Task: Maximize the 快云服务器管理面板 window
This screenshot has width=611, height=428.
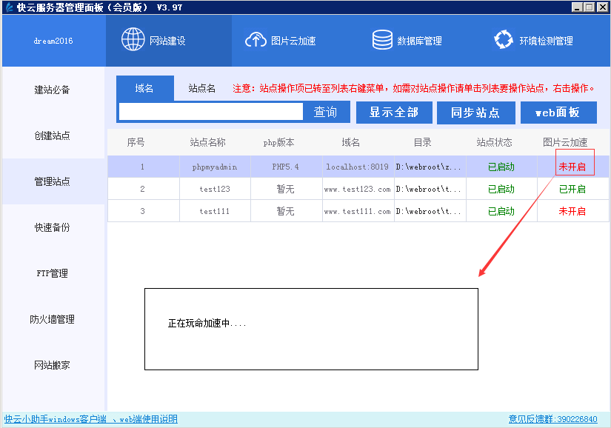Action: tap(590, 7)
